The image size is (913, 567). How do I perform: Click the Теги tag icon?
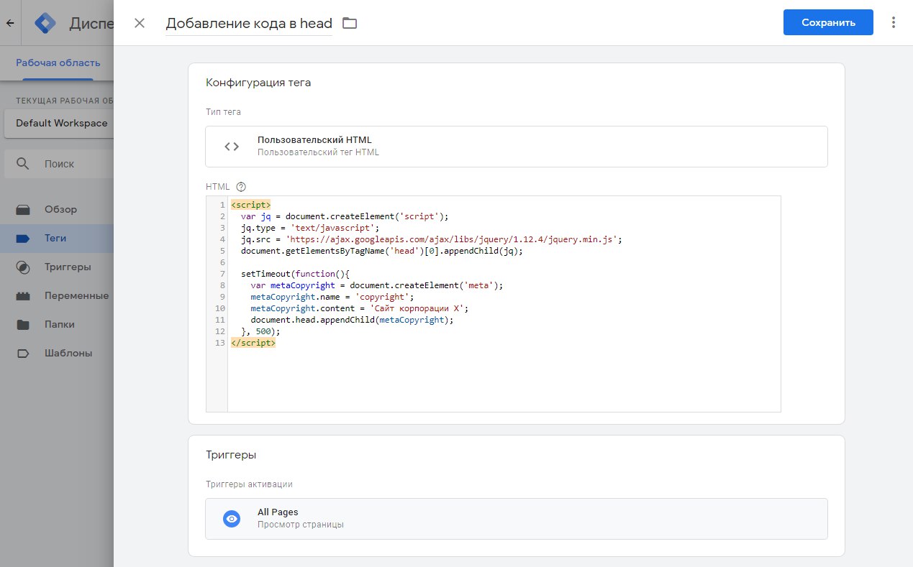(23, 239)
